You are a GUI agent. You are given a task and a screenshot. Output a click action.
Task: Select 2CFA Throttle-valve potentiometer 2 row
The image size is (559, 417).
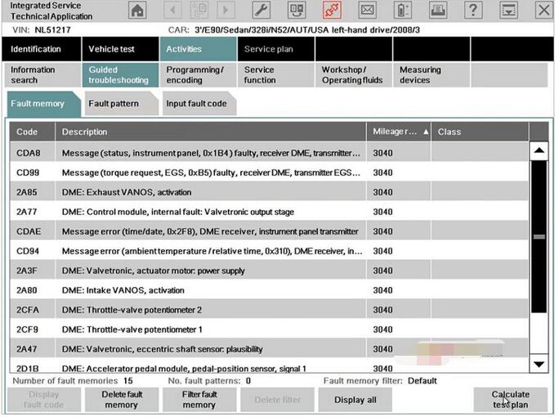coord(269,310)
